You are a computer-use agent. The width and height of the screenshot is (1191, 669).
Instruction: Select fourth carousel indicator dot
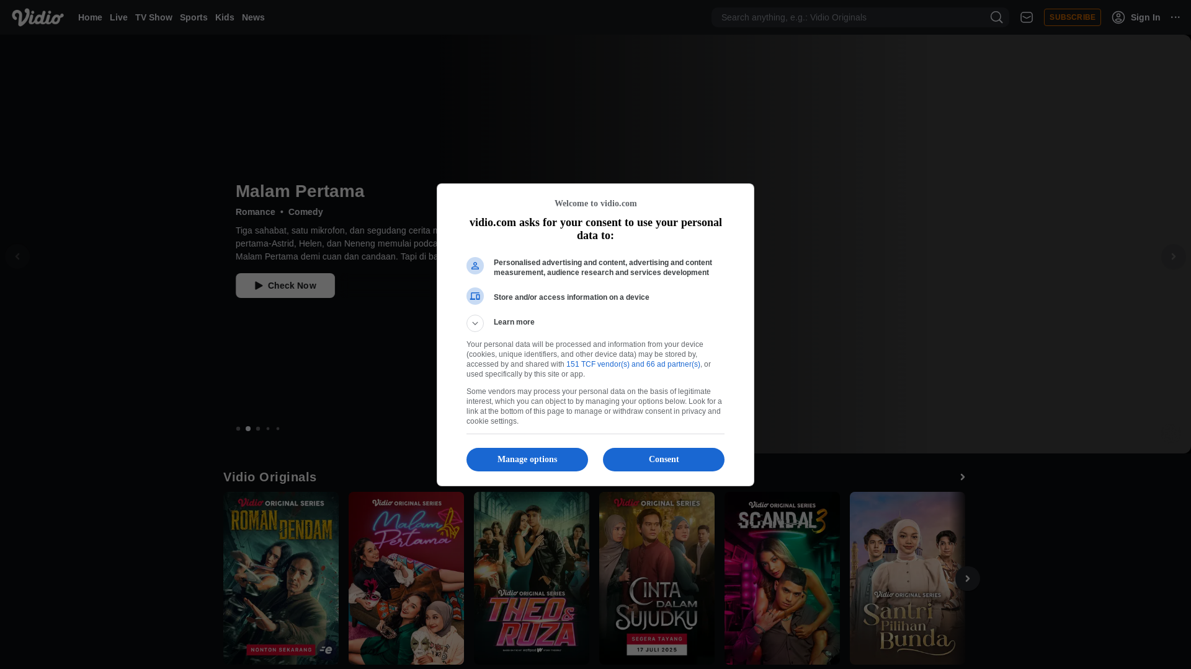tap(268, 429)
